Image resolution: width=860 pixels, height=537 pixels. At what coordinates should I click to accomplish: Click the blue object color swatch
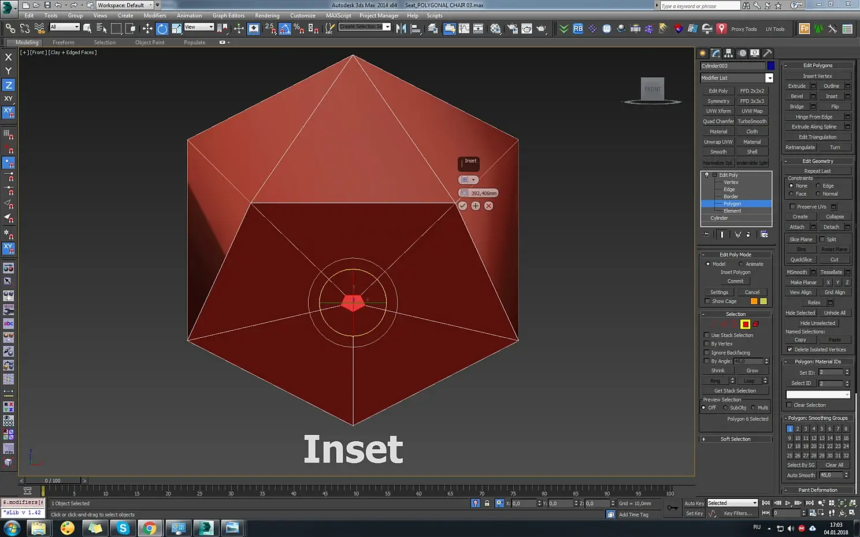pyautogui.click(x=770, y=66)
